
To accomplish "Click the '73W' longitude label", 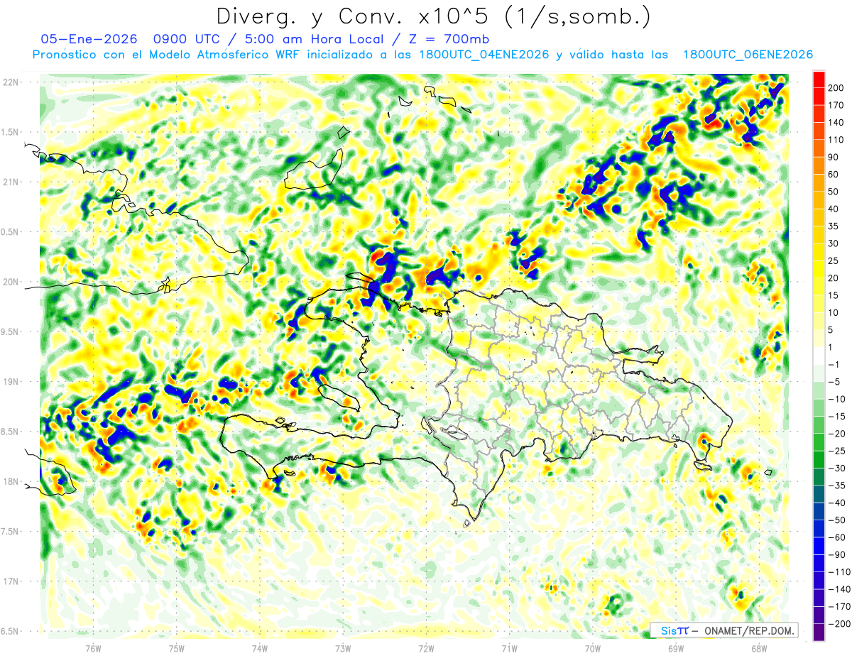I will pyautogui.click(x=343, y=647).
